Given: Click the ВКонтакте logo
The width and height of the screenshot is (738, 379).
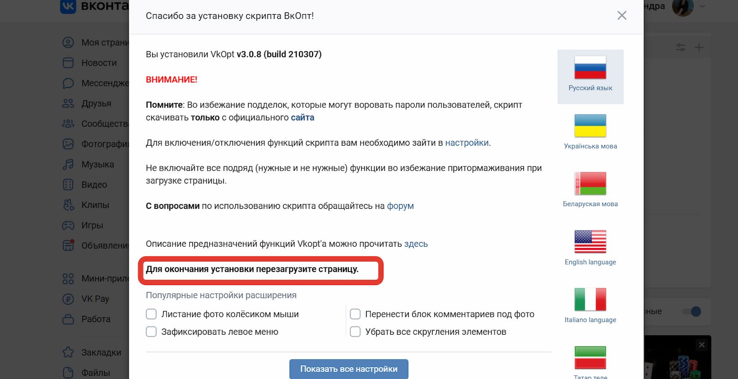Looking at the screenshot, I should (68, 6).
